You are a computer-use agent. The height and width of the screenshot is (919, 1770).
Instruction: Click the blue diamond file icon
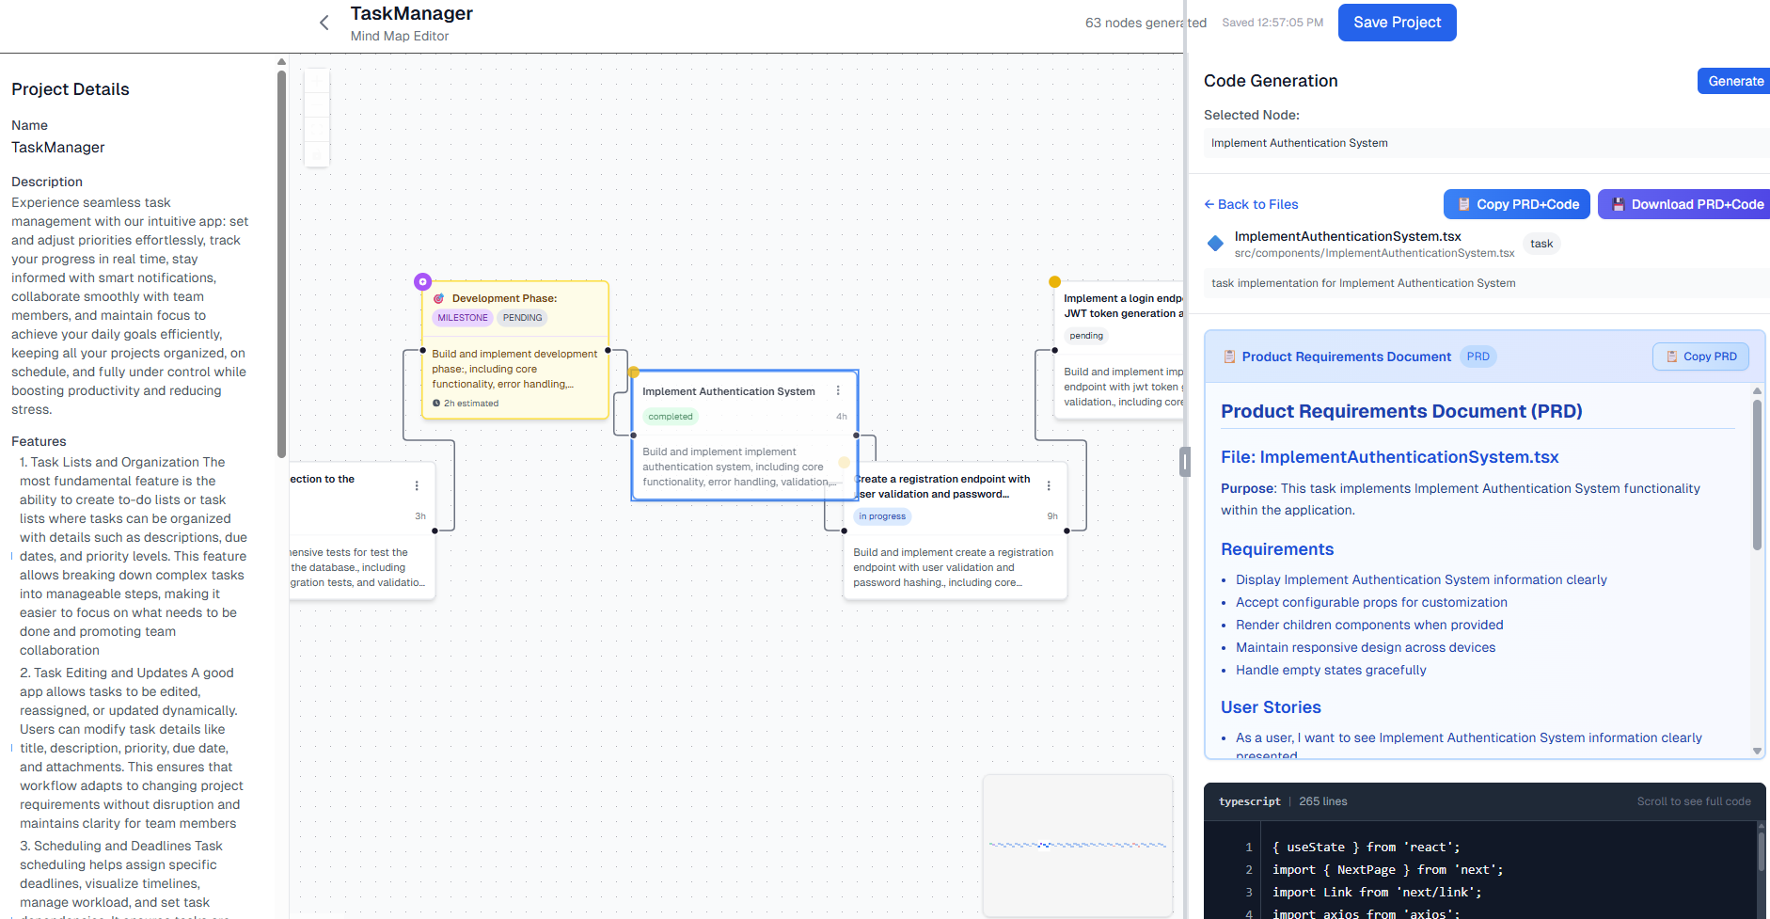[1215, 244]
